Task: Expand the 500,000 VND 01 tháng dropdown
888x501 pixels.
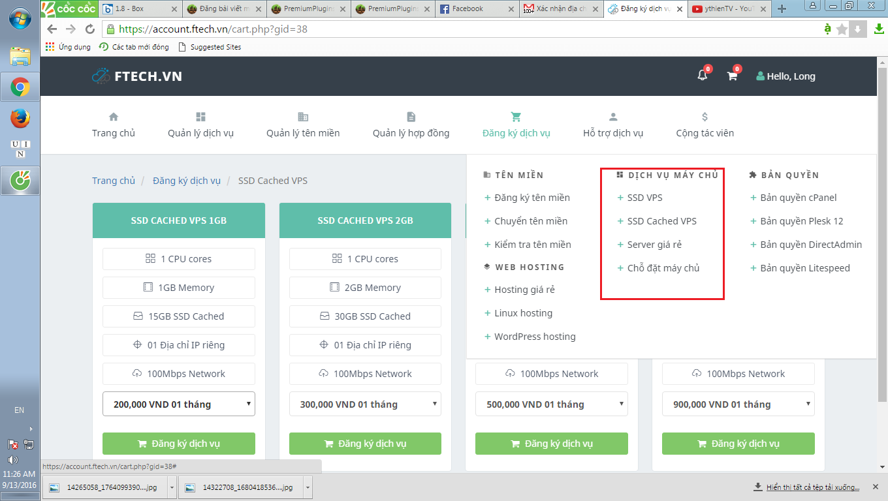Action: pos(552,404)
